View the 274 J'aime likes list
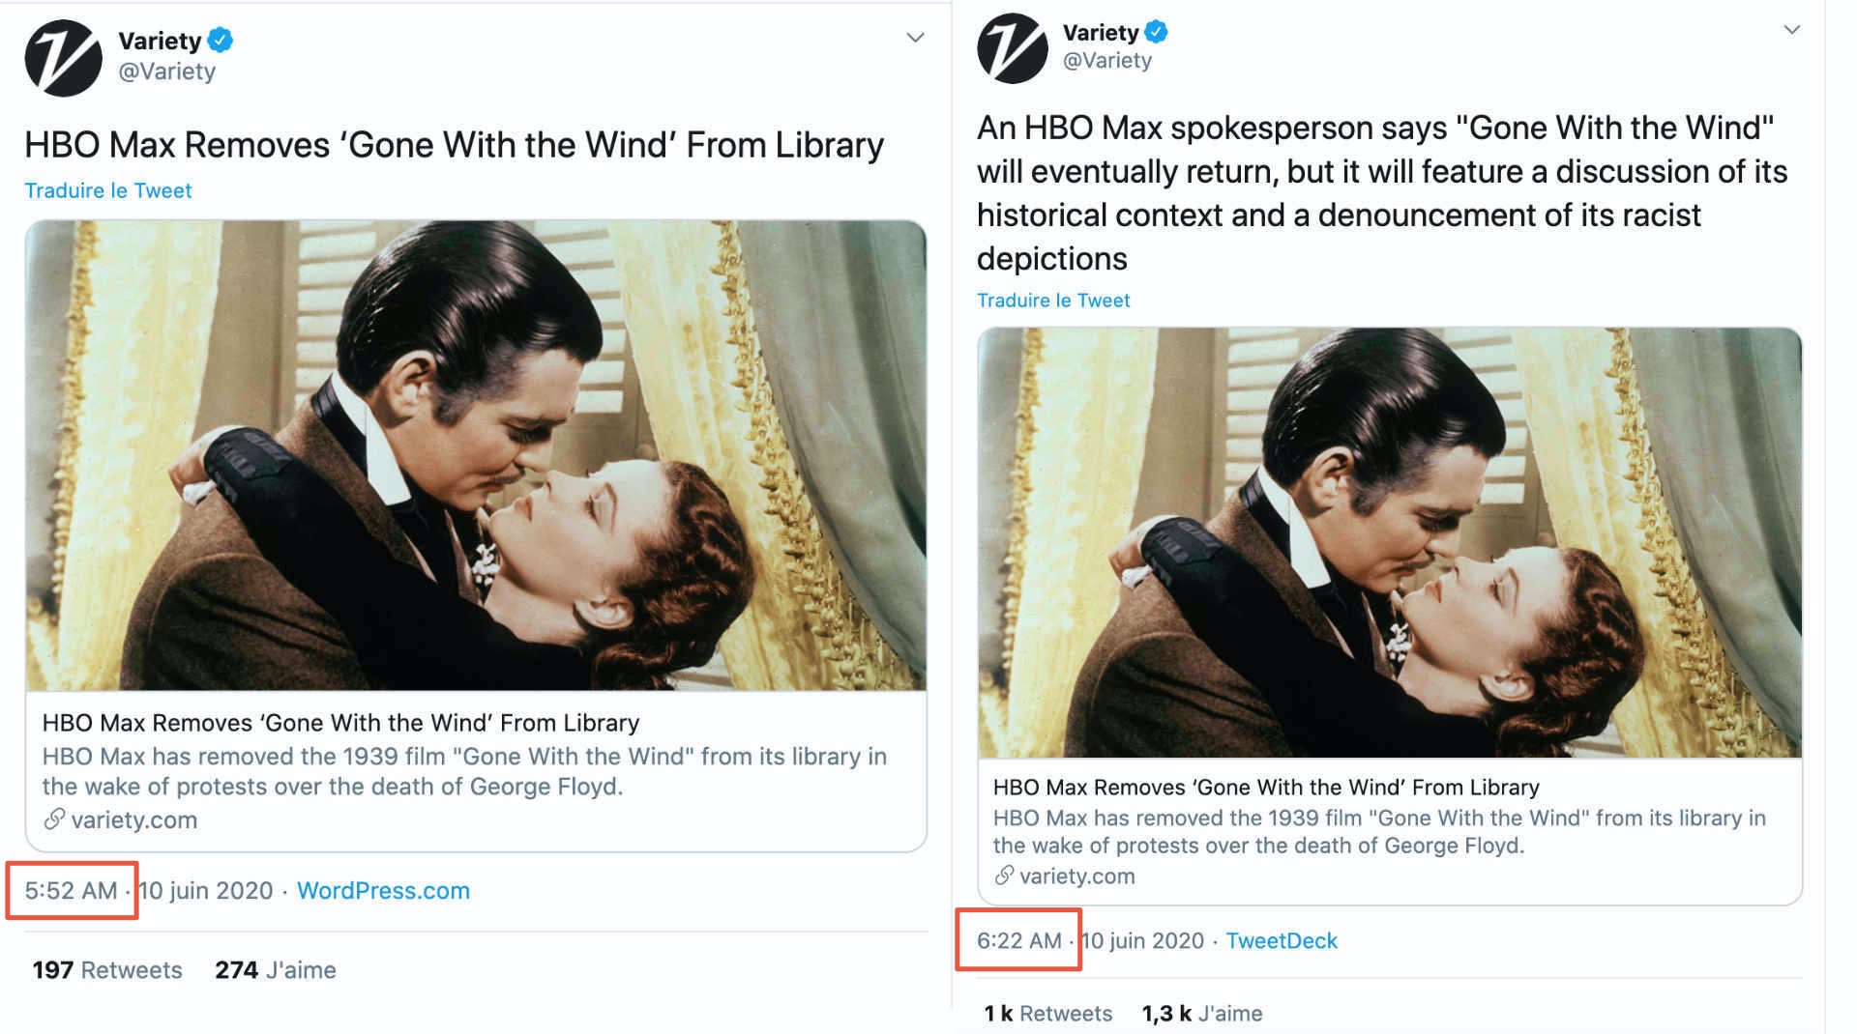The width and height of the screenshot is (1857, 1034). [276, 970]
